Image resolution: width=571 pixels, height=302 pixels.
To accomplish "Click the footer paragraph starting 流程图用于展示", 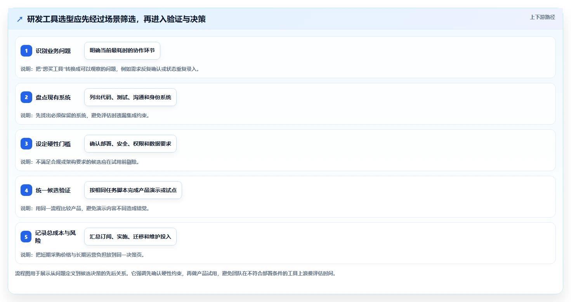I will click(x=175, y=273).
